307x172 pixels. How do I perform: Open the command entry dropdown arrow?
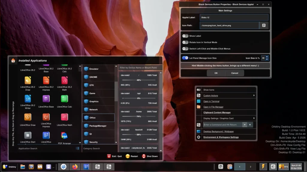(245, 125)
